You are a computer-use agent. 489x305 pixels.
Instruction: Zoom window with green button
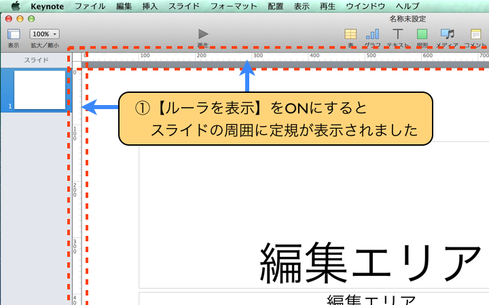tap(31, 19)
